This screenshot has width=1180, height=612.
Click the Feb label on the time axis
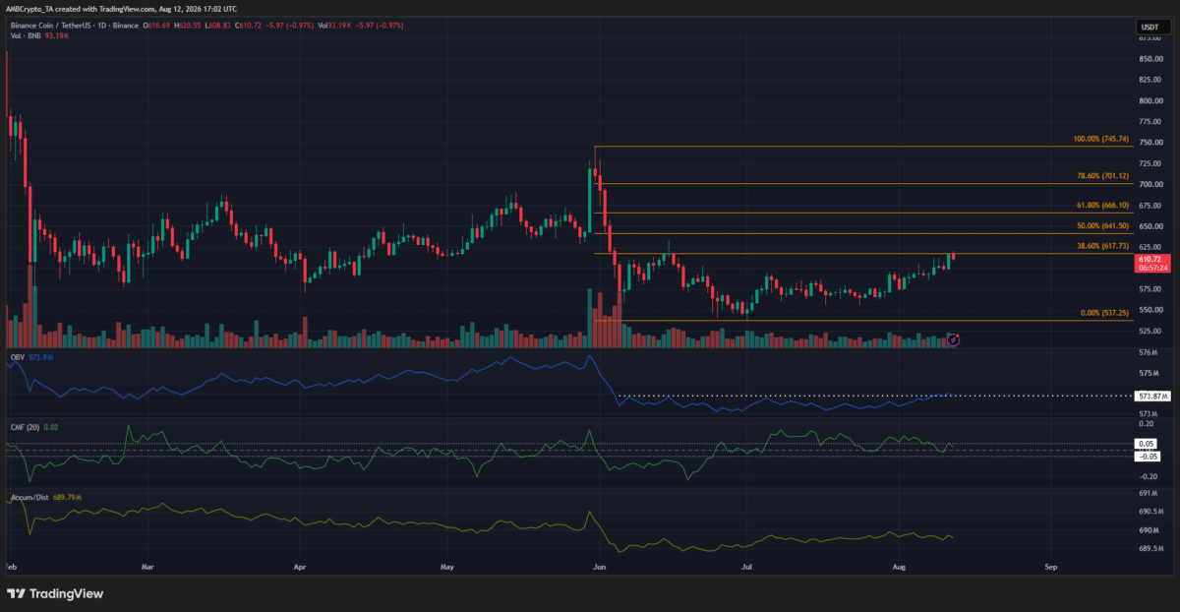click(x=11, y=568)
